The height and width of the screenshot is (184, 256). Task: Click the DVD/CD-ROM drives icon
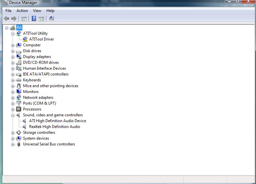click(x=19, y=63)
